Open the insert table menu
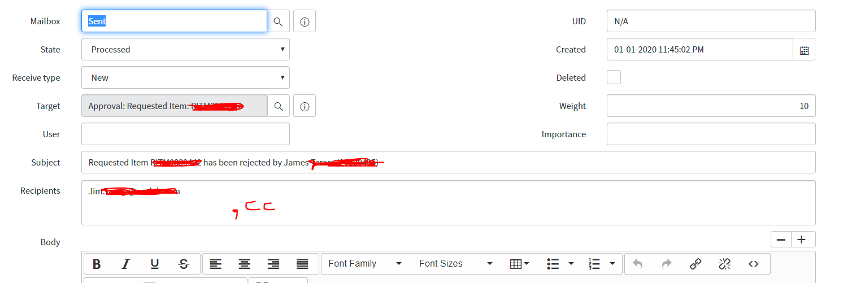This screenshot has height=283, width=865. [519, 264]
